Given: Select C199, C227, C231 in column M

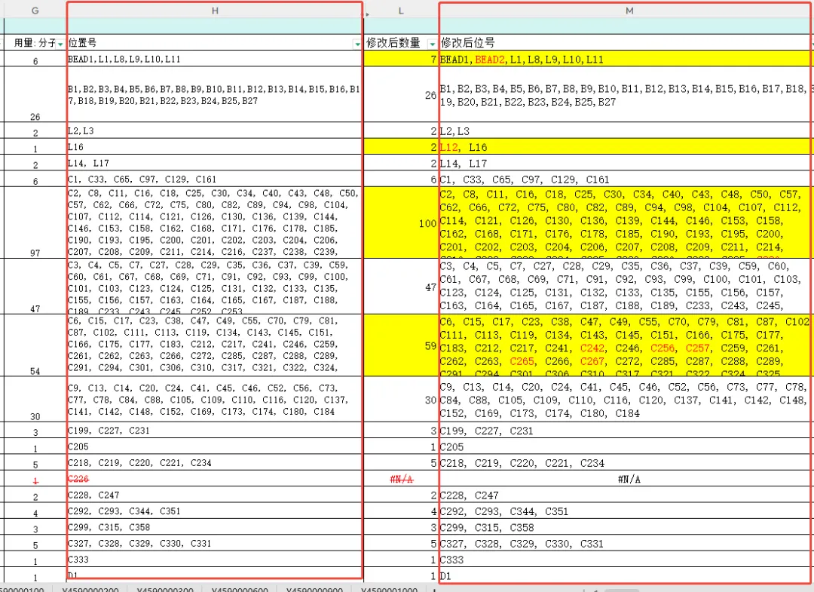Looking at the screenshot, I should coord(626,431).
